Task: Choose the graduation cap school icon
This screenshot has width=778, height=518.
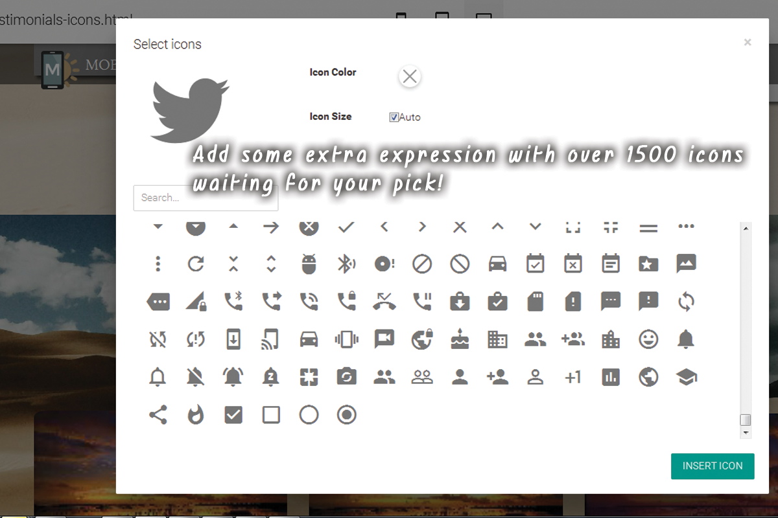Action: click(686, 377)
